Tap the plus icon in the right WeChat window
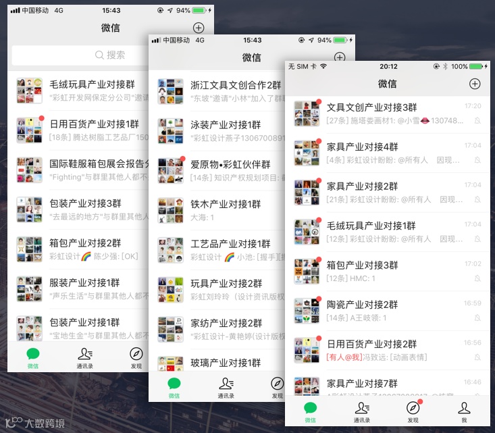The height and width of the screenshot is (433, 495). tap(475, 84)
